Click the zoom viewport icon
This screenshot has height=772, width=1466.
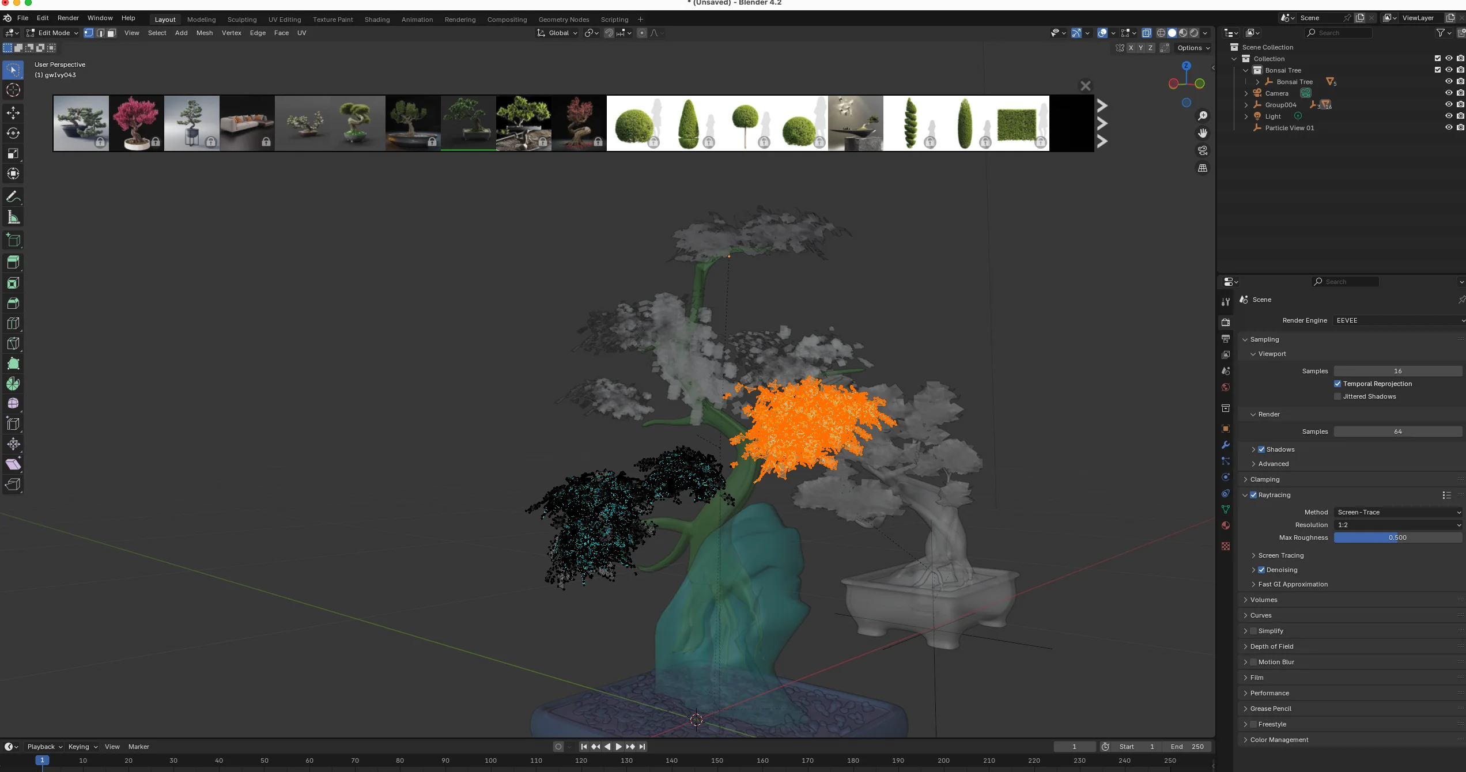click(1203, 116)
